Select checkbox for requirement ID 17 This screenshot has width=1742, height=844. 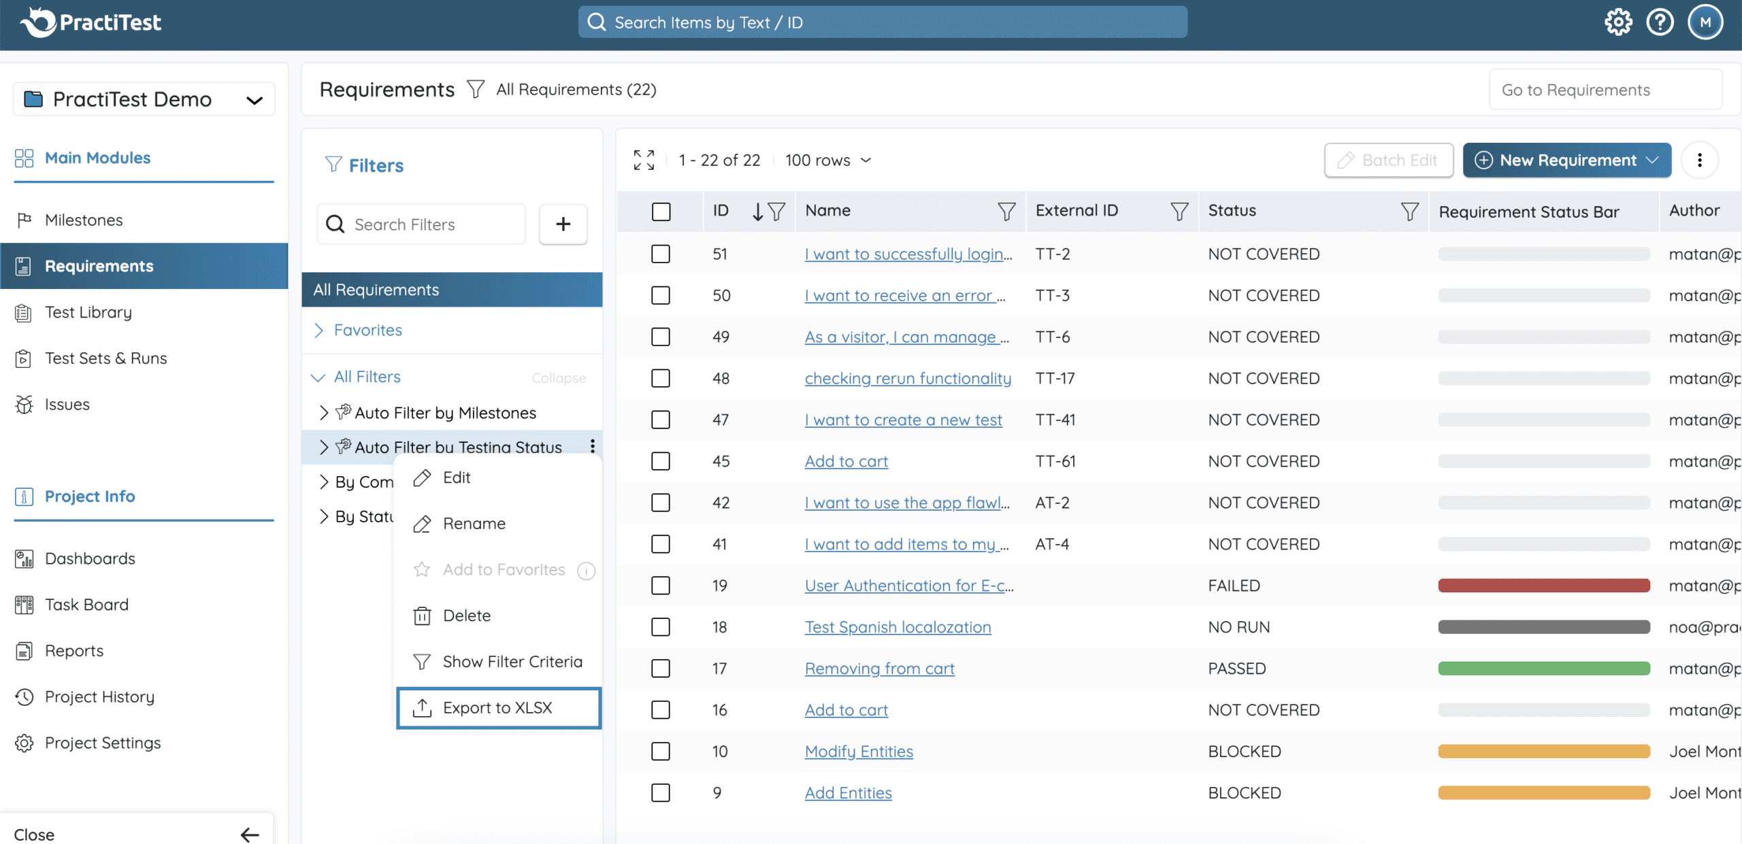coord(660,669)
